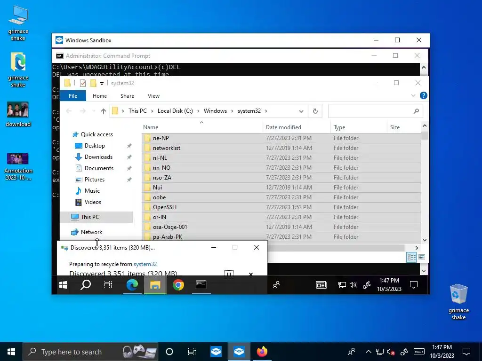This screenshot has height=361, width=482.
Task: Open sandbox Start menu
Action: click(63, 285)
